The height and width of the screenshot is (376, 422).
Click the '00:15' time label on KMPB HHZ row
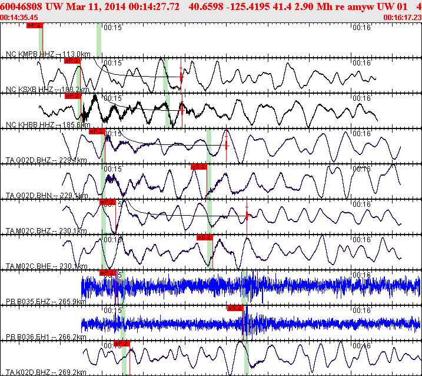112,28
